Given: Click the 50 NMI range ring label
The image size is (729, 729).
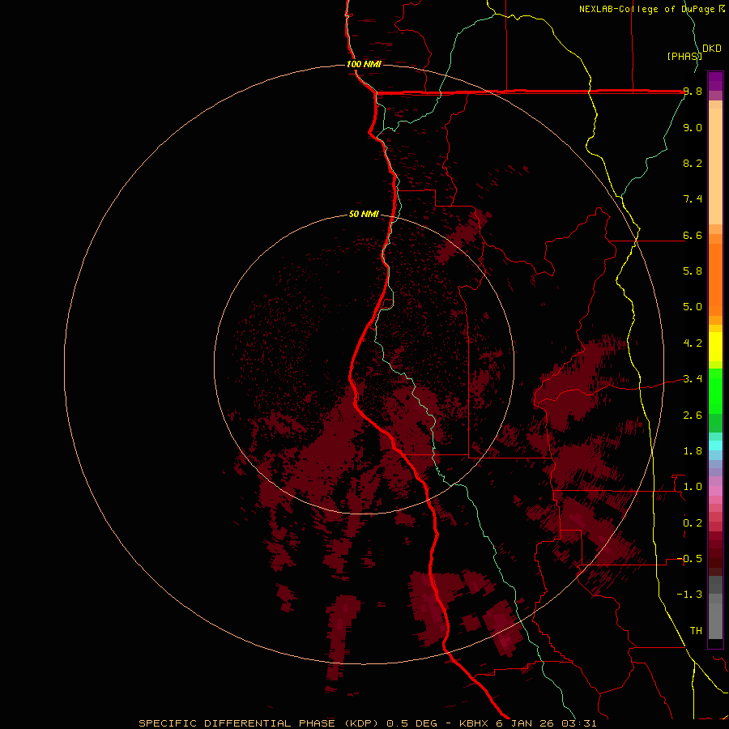Looking at the screenshot, I should pyautogui.click(x=364, y=214).
